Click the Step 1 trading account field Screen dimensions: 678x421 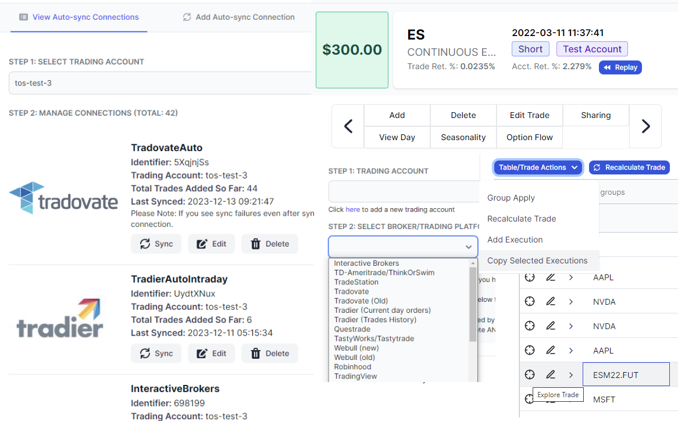404,191
